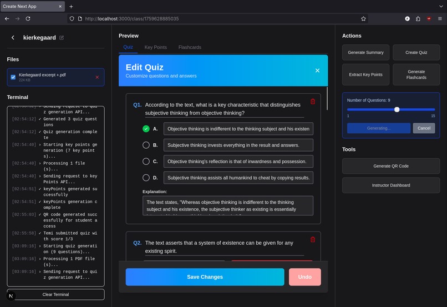
Task: Click the Next.js dev tools badge
Action: (x=11, y=296)
